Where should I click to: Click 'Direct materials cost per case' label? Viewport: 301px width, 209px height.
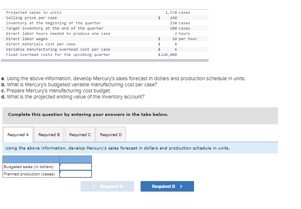(41, 44)
